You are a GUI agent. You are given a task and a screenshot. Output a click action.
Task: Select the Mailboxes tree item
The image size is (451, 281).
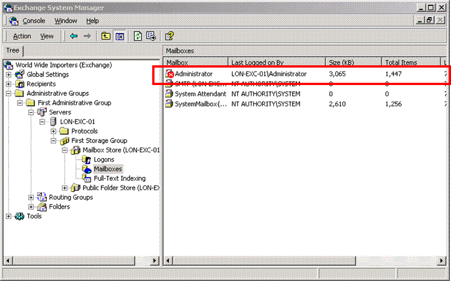[x=108, y=169]
